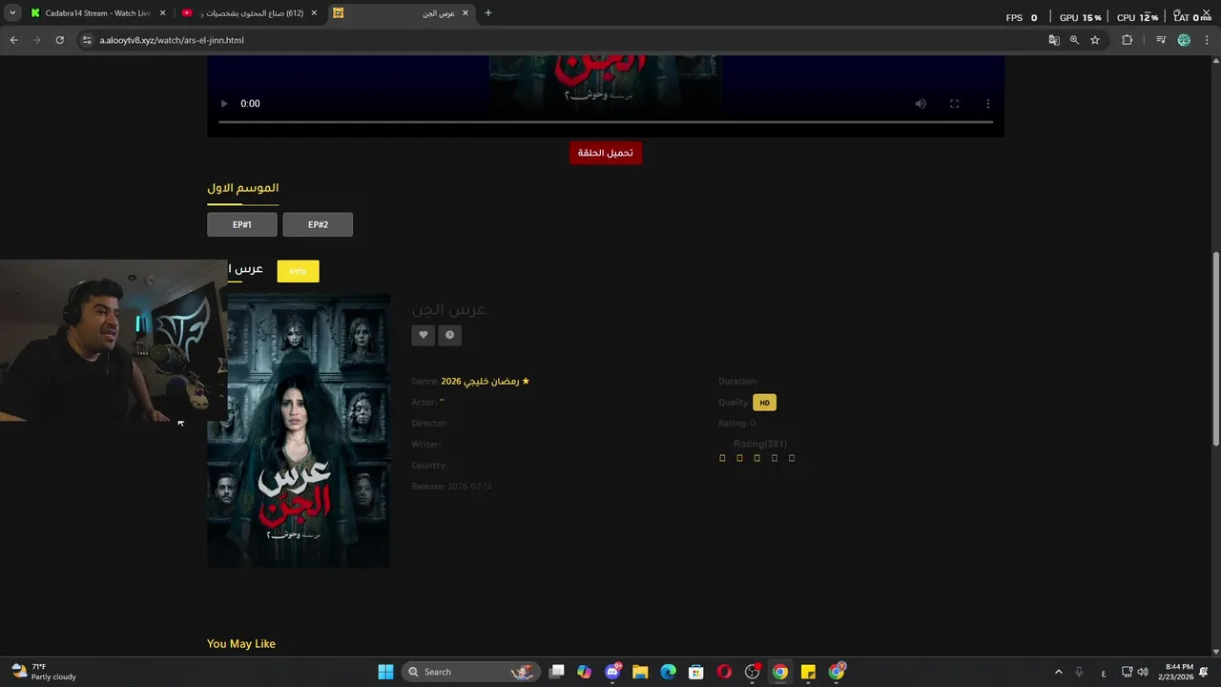This screenshot has height=687, width=1221.
Task: Translate this page icon
Action: click(1054, 40)
